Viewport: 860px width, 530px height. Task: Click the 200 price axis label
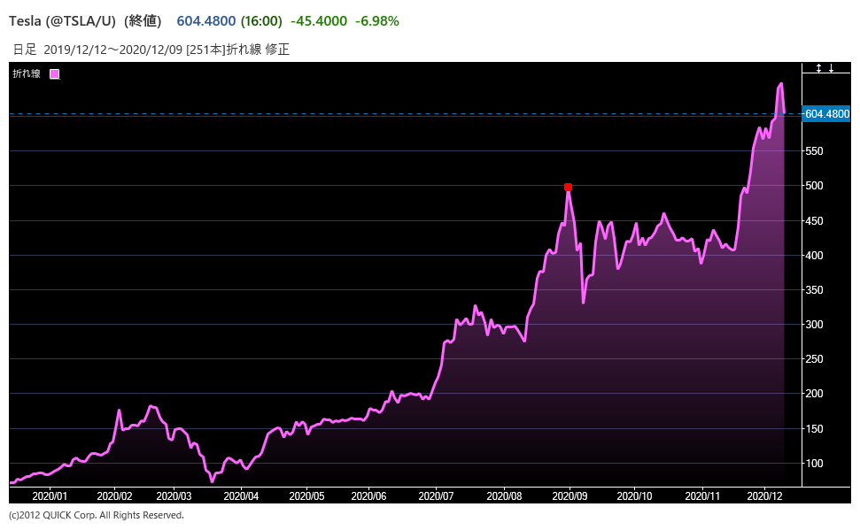[815, 394]
